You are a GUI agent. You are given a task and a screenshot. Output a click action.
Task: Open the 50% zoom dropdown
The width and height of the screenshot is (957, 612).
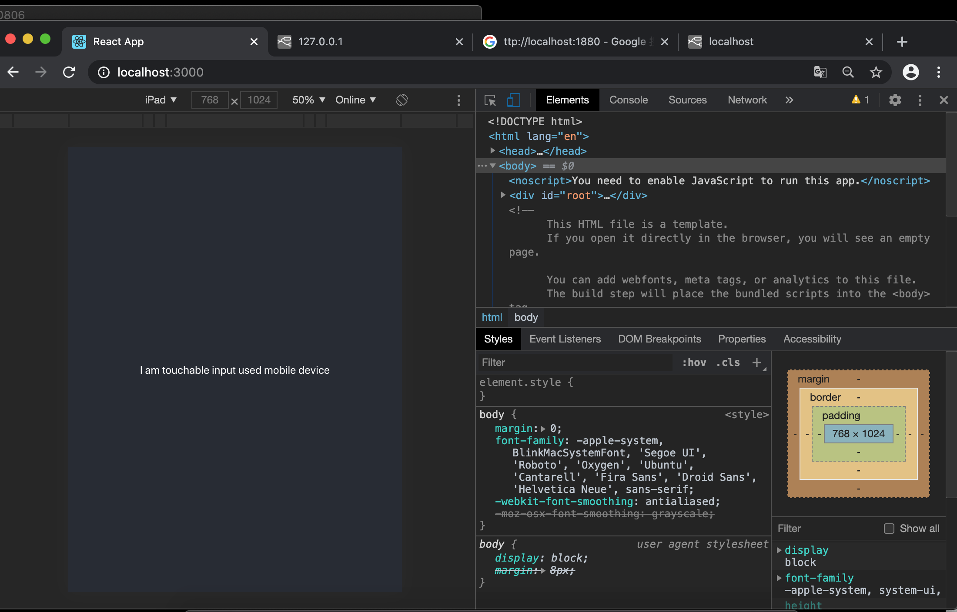[x=308, y=100]
